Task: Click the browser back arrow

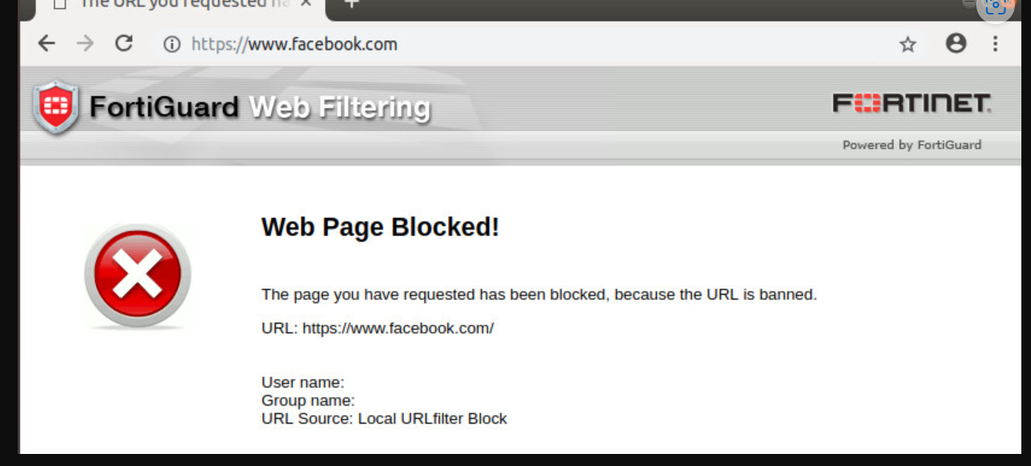Action: [47, 43]
